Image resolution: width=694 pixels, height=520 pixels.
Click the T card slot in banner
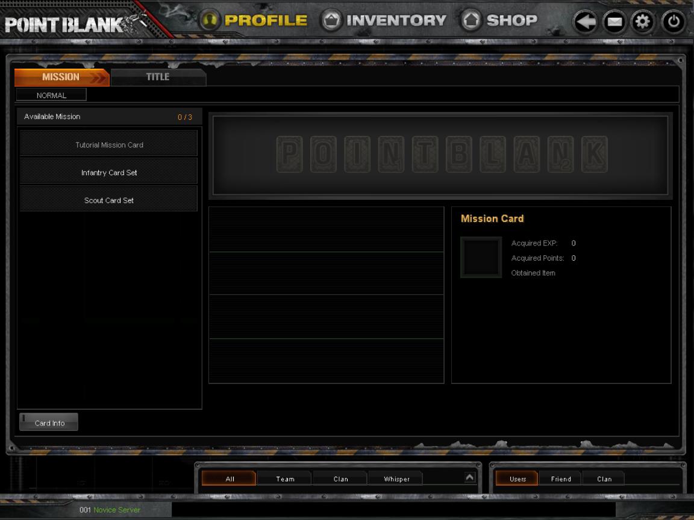coord(425,154)
